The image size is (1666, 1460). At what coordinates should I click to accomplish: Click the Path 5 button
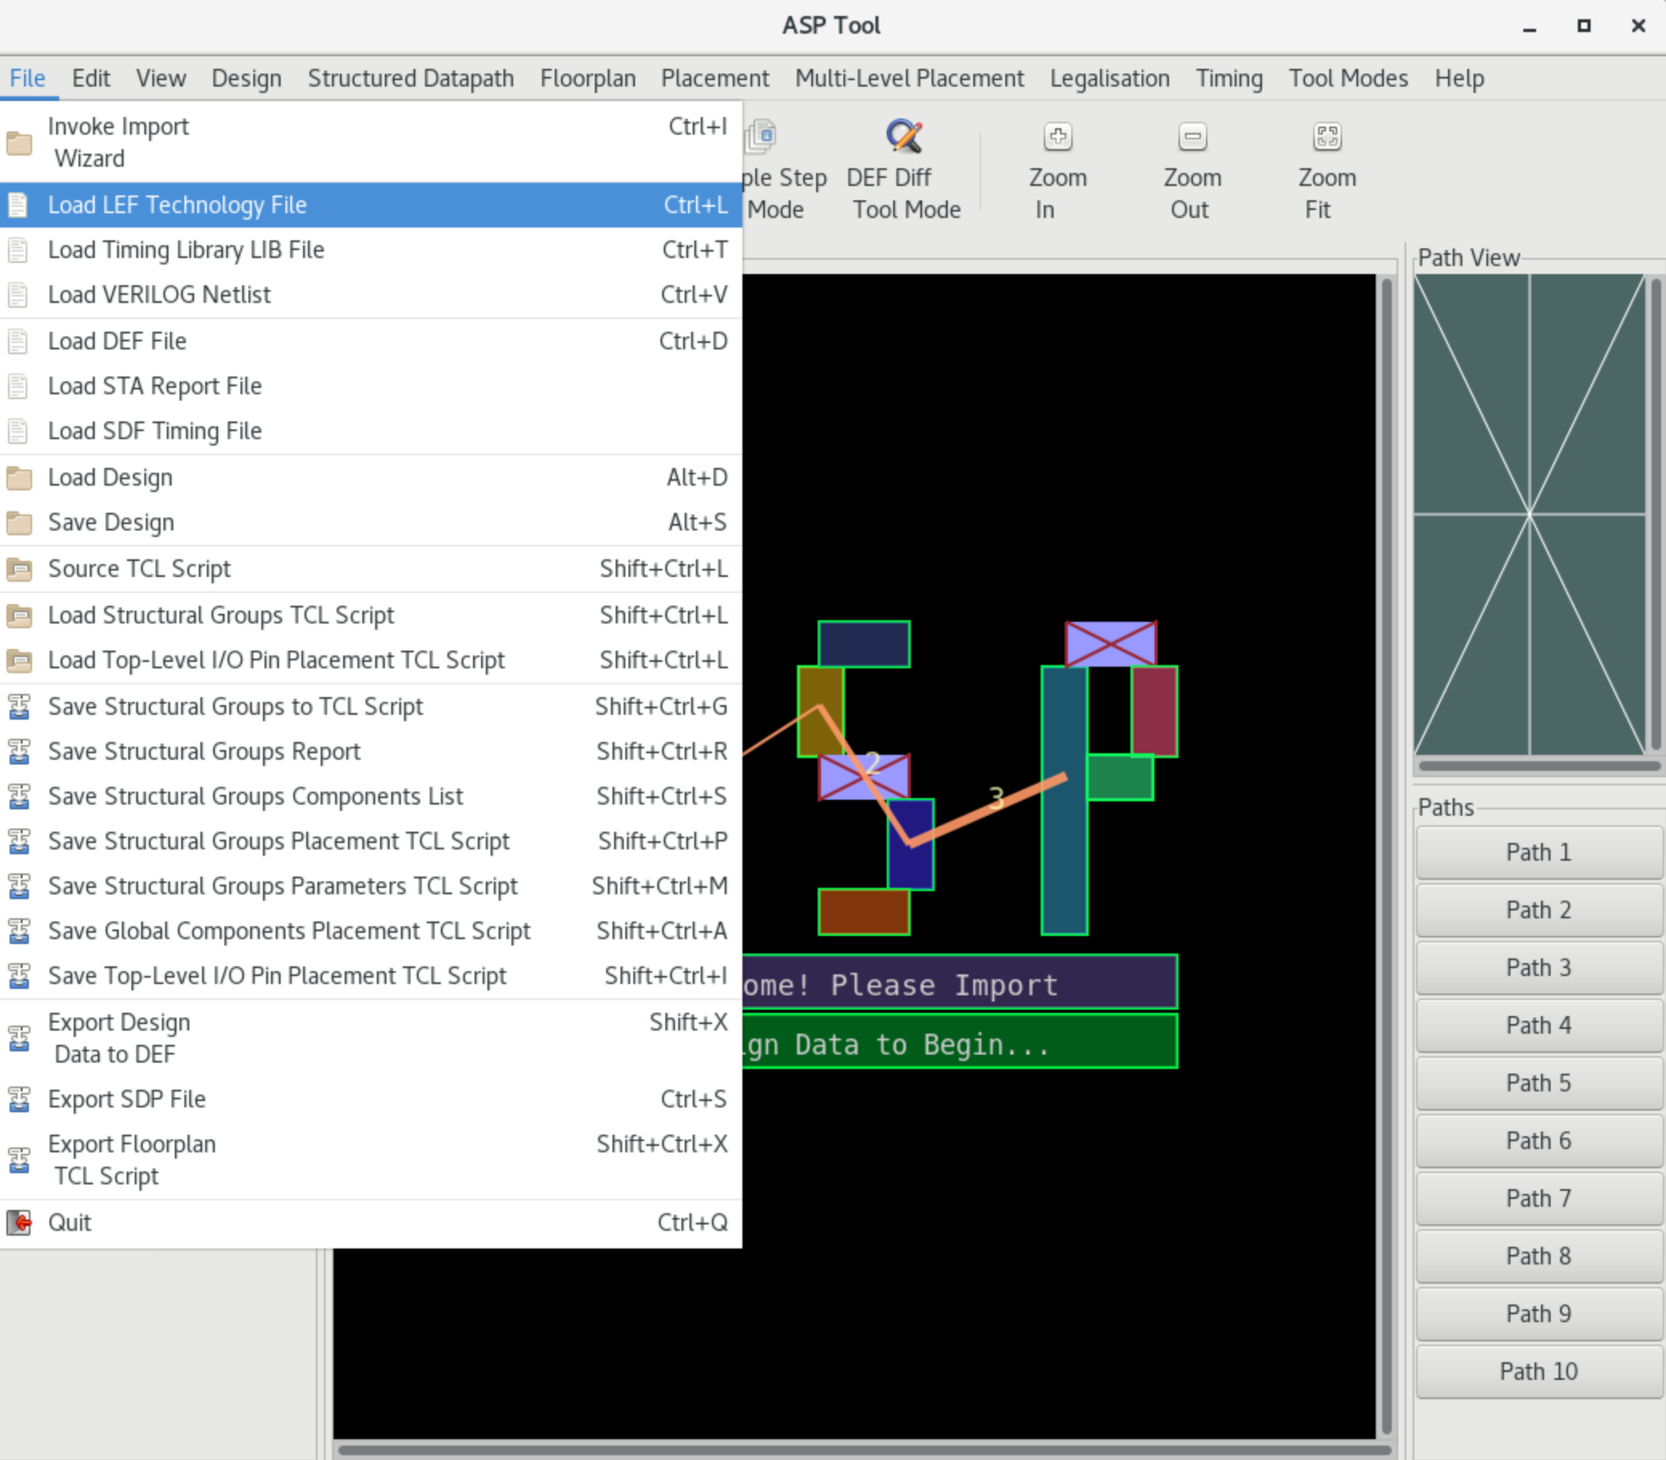(1539, 1083)
